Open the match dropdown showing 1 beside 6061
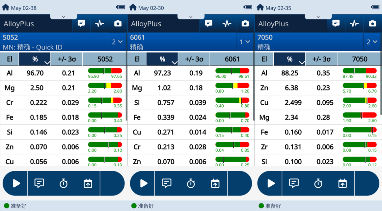This screenshot has width=382, height=211. (245, 42)
